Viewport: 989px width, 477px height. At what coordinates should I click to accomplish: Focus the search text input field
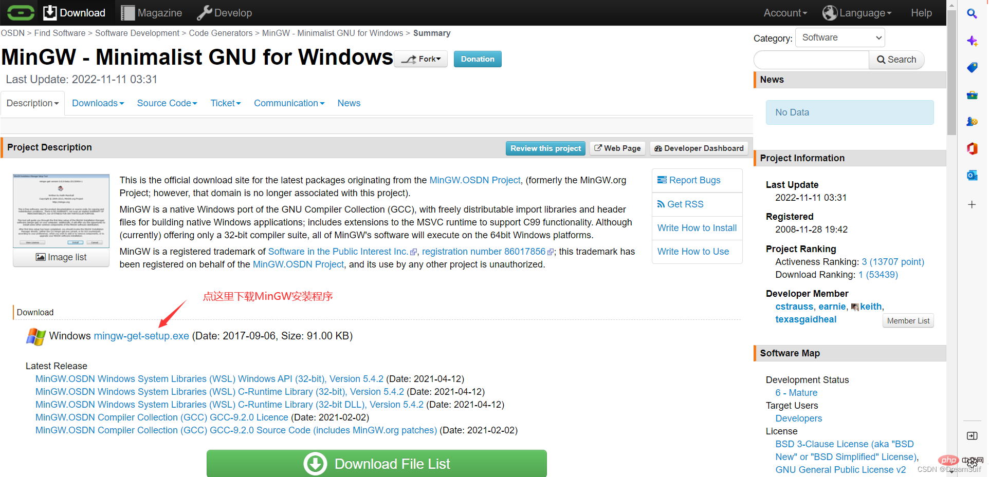(x=811, y=60)
